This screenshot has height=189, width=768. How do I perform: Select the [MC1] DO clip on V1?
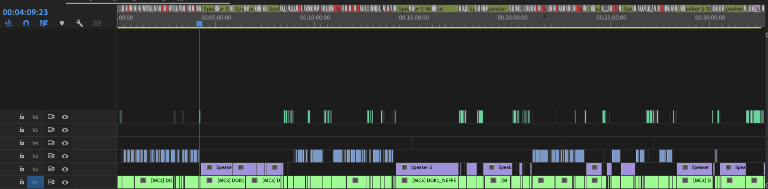point(154,182)
